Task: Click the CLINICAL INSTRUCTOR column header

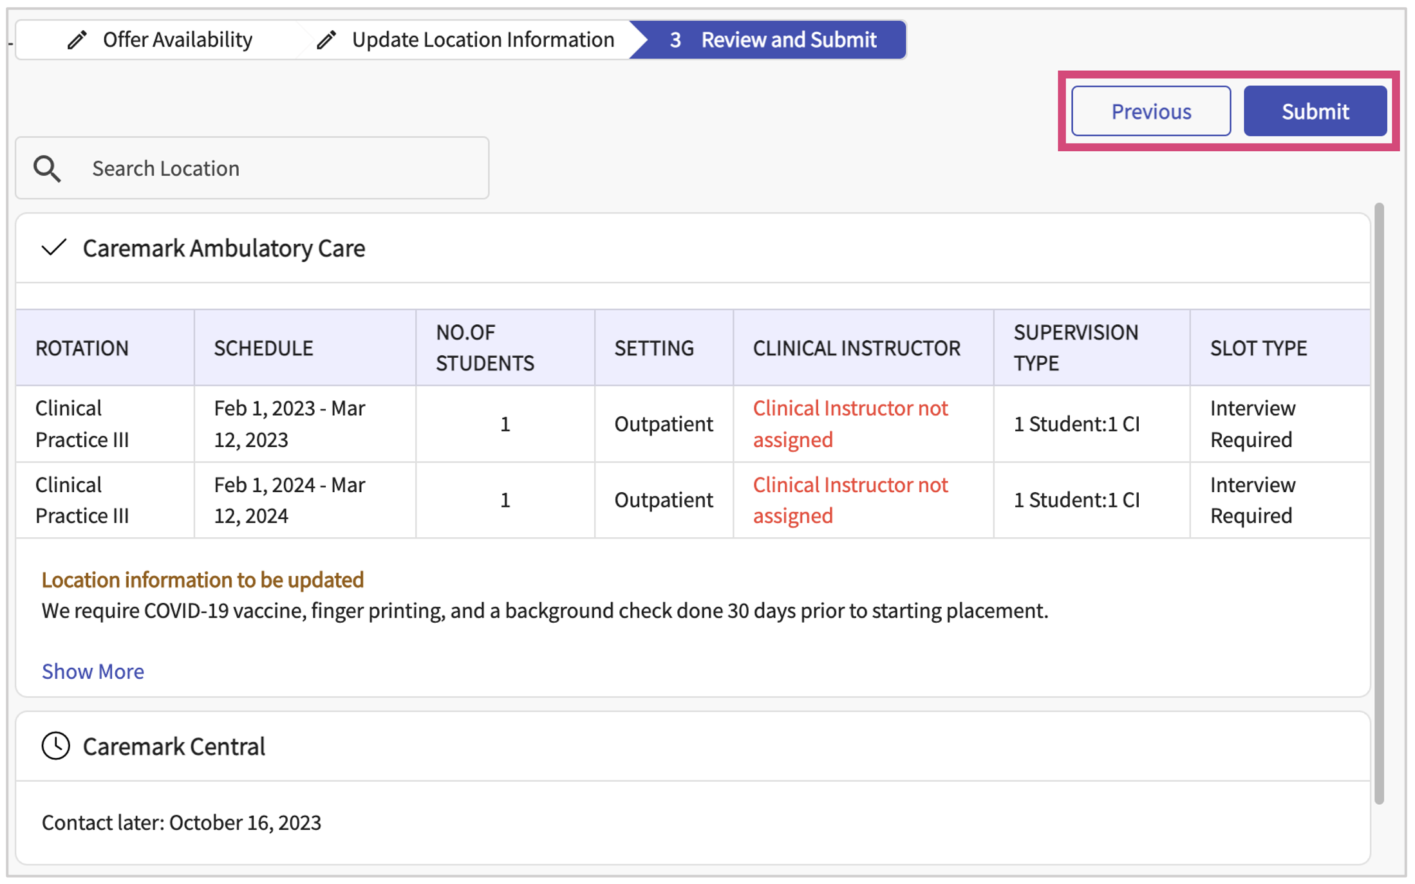Action: tap(864, 348)
